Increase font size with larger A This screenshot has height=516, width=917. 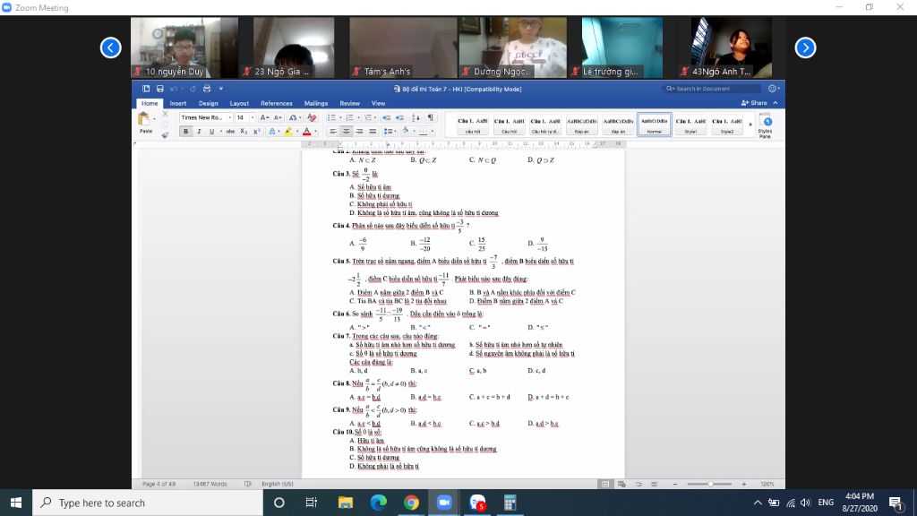(x=264, y=117)
